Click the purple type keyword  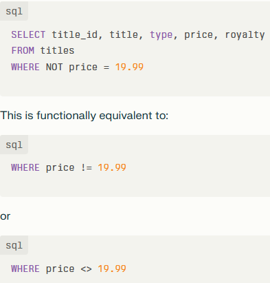pyautogui.click(x=161, y=35)
